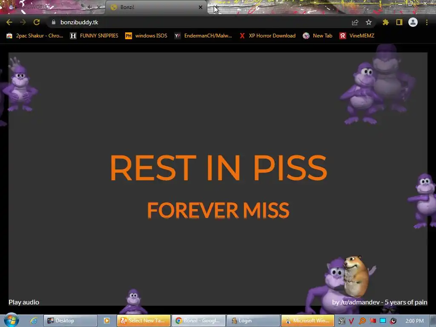Viewport: 436px width, 327px height.
Task: Mute the background tab's audio icon
Action: [90, 7]
